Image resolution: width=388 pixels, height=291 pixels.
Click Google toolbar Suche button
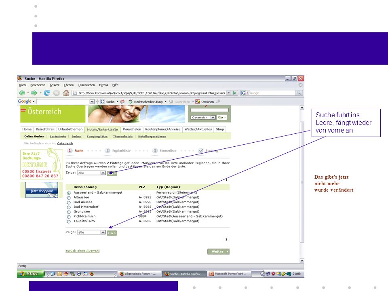(108, 102)
